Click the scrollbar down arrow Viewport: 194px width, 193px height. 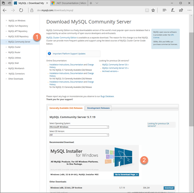coord(191,191)
